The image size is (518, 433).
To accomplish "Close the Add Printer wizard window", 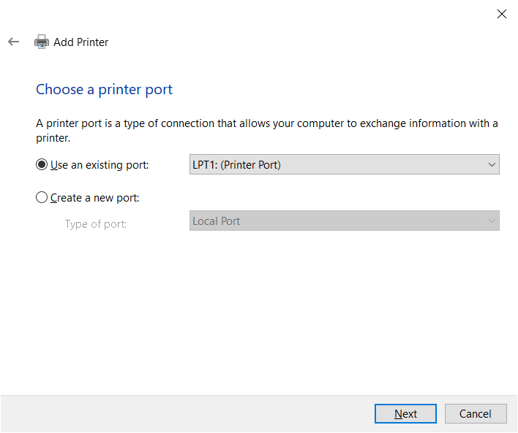I will pyautogui.click(x=501, y=14).
